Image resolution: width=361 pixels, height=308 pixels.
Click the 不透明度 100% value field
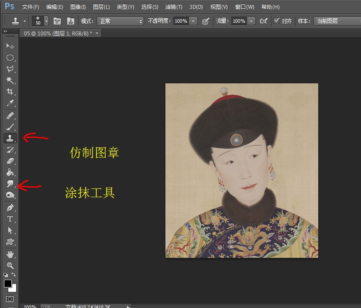(x=181, y=21)
